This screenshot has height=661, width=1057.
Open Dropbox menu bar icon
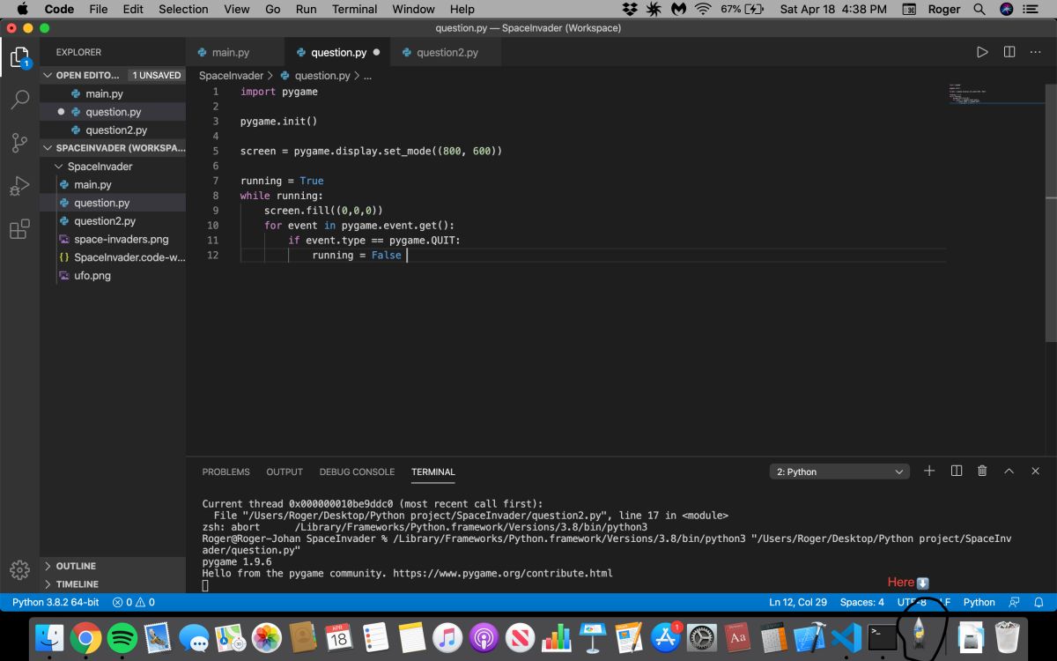tap(630, 9)
